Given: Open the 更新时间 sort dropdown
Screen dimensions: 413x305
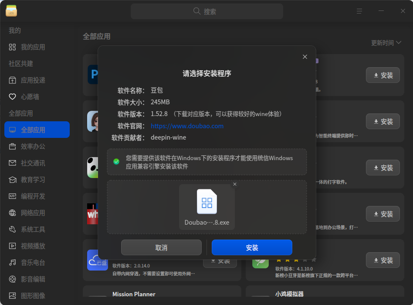Looking at the screenshot, I should pyautogui.click(x=386, y=43).
